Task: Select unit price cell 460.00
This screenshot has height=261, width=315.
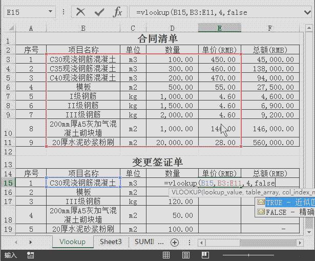Action: pos(220,69)
